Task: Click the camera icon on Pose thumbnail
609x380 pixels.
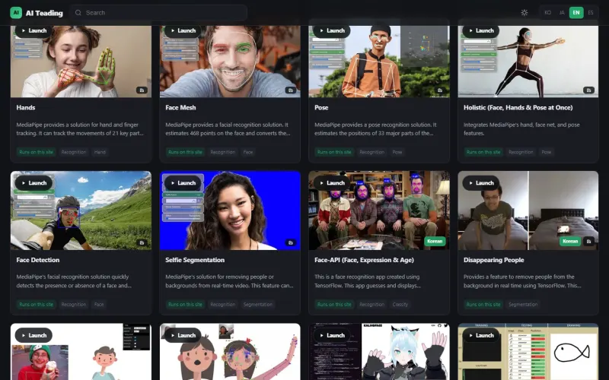Action: [x=440, y=90]
